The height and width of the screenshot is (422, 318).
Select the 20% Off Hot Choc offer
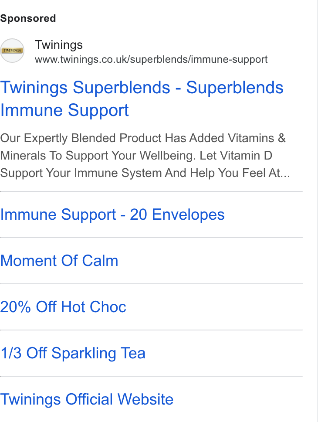(63, 307)
